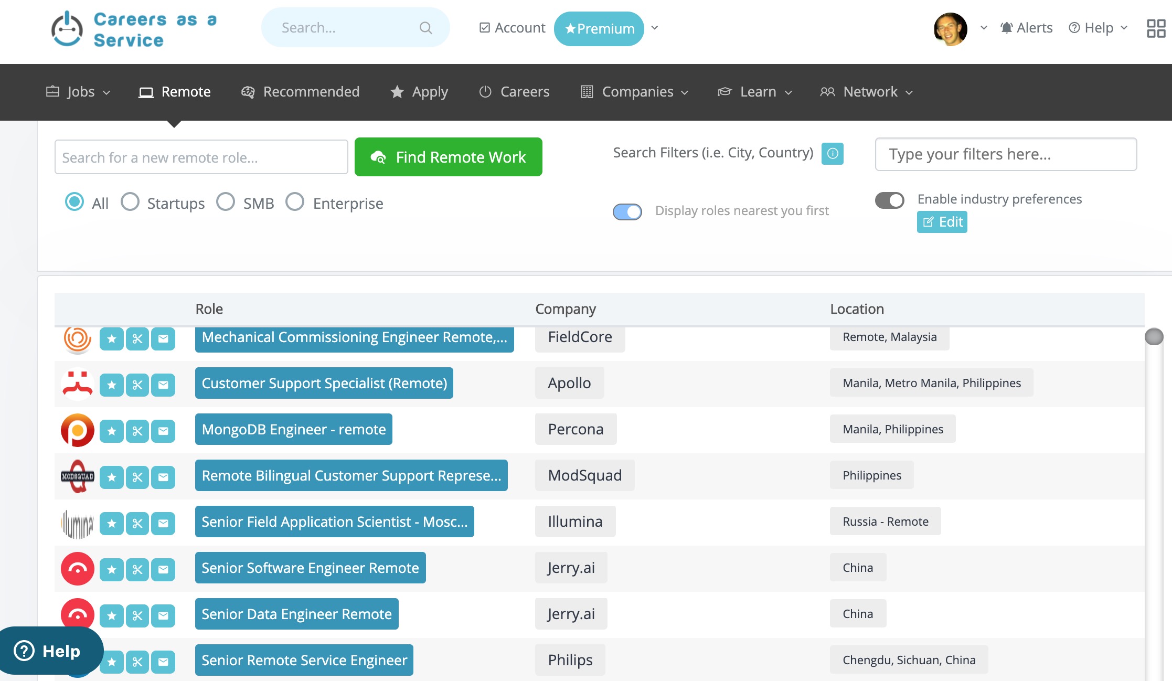Star the ModSquad Bilingual Support role
Image resolution: width=1172 pixels, height=681 pixels.
click(112, 477)
